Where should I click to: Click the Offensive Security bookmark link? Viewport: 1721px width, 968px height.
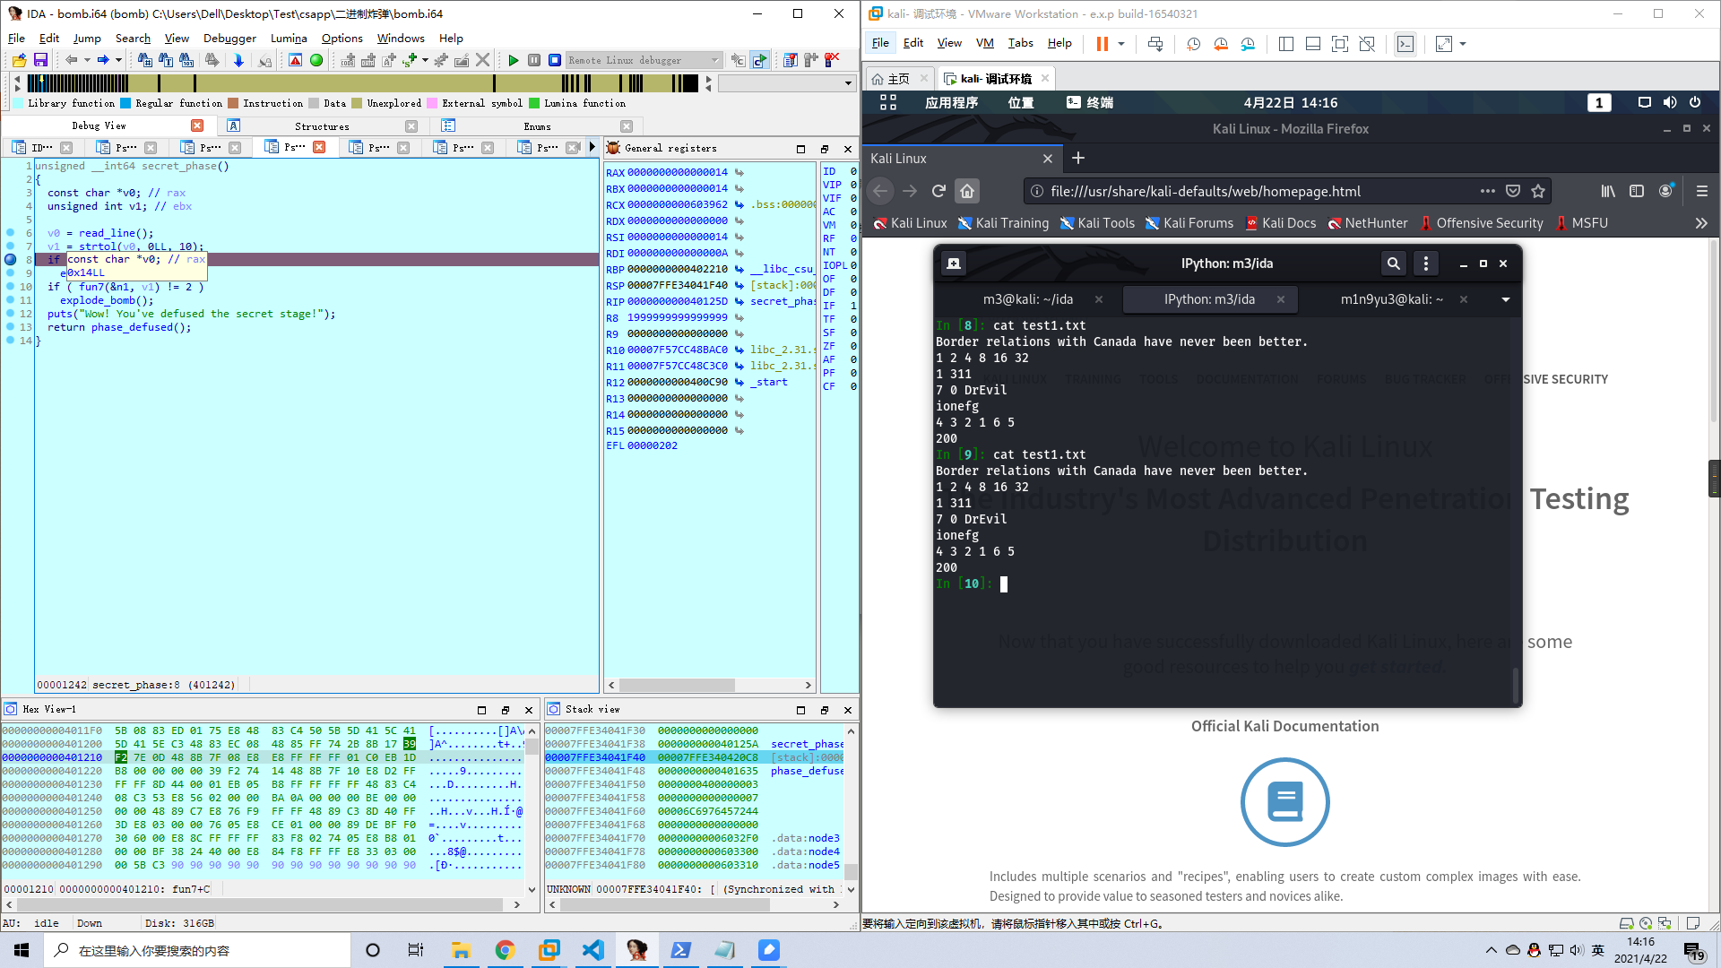[1489, 223]
